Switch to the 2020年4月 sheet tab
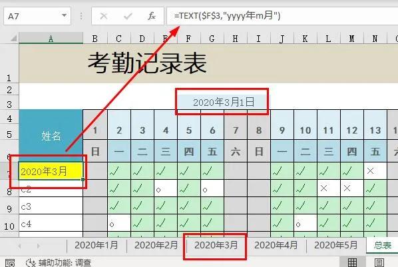This screenshot has width=398, height=267. tap(276, 246)
